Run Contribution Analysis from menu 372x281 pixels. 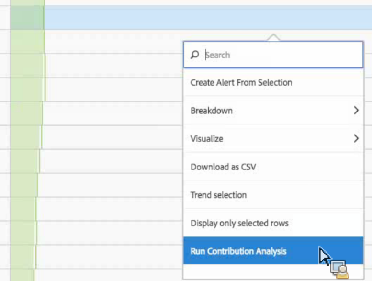(x=273, y=250)
